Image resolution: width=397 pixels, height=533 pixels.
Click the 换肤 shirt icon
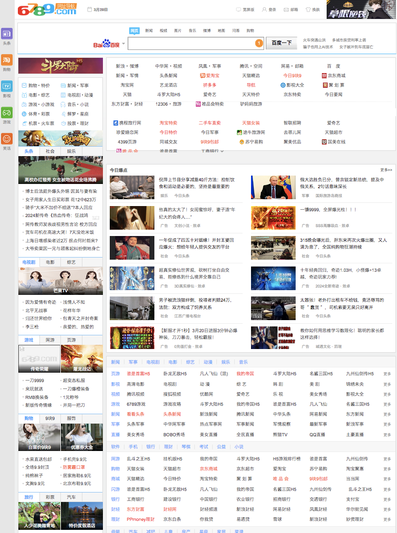(x=308, y=9)
